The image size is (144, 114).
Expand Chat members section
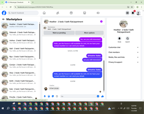(x=124, y=52)
